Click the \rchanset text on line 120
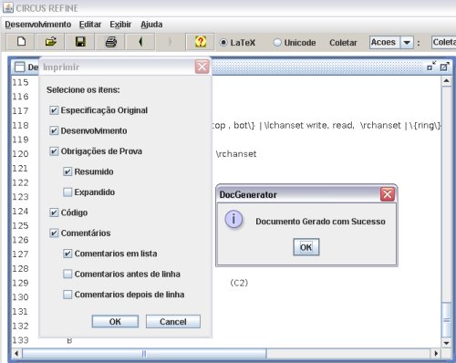Screen dimensions: 456x363 pos(236,154)
